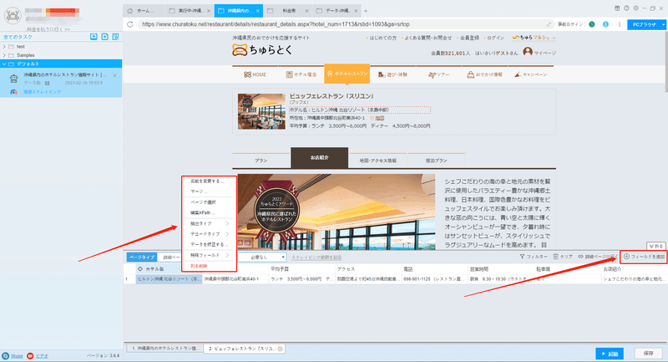Screen dimensions: 668x362
Task: Expand the Samples folder
Action: (x=4, y=55)
